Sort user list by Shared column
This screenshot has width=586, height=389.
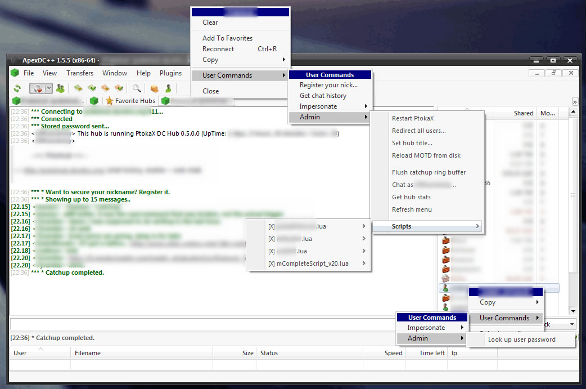pyautogui.click(x=515, y=113)
